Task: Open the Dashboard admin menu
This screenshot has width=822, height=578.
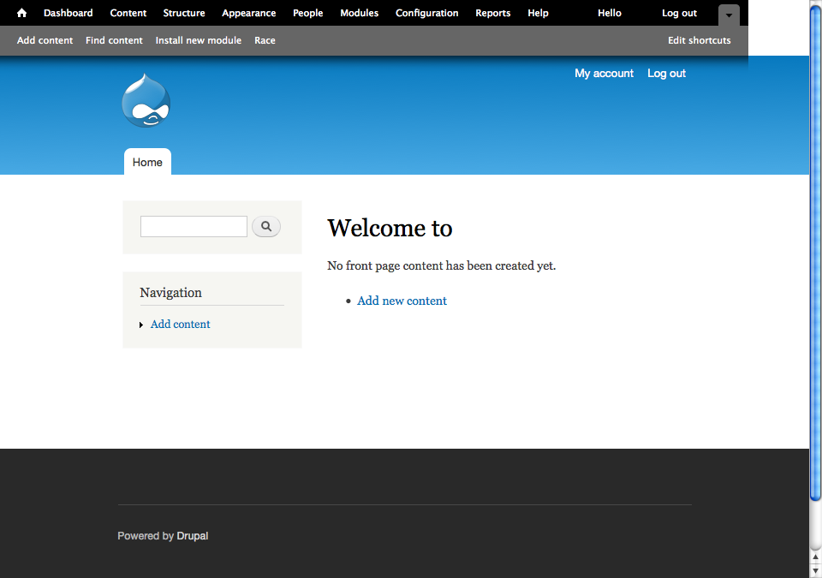Action: (x=68, y=13)
